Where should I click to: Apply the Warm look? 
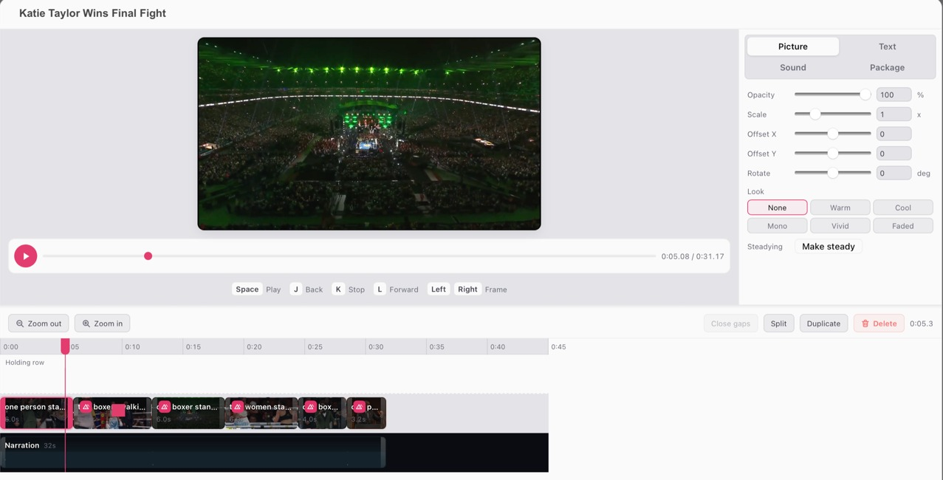point(840,208)
